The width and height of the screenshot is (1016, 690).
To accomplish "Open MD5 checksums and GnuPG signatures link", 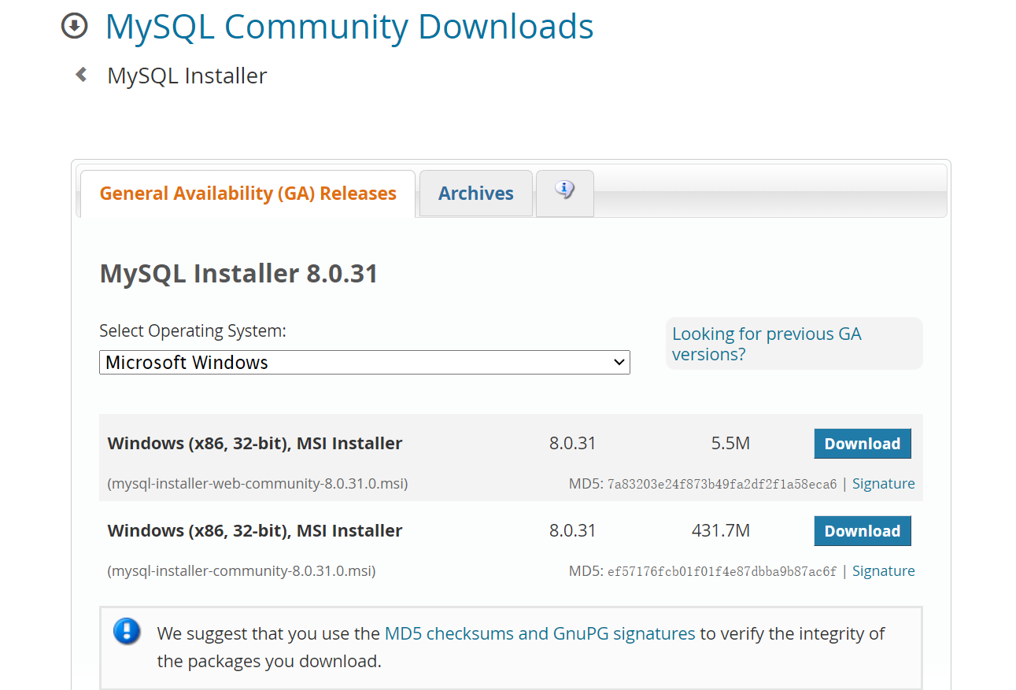I will [539, 633].
